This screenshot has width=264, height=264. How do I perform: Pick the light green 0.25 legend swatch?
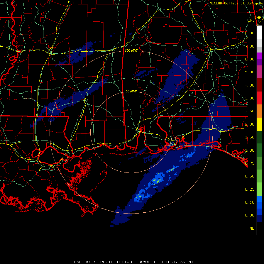pyautogui.click(x=259, y=189)
